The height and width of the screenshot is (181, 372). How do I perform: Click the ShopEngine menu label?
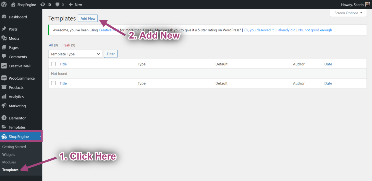point(19,136)
